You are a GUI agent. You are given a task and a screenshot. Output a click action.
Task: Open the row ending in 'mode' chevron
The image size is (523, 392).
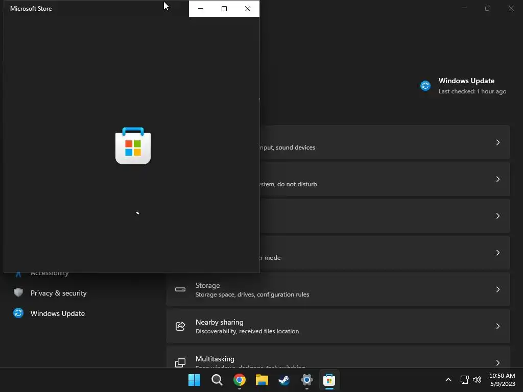497,253
